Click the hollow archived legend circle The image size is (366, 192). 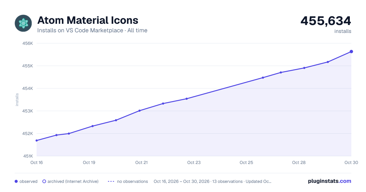(44, 181)
